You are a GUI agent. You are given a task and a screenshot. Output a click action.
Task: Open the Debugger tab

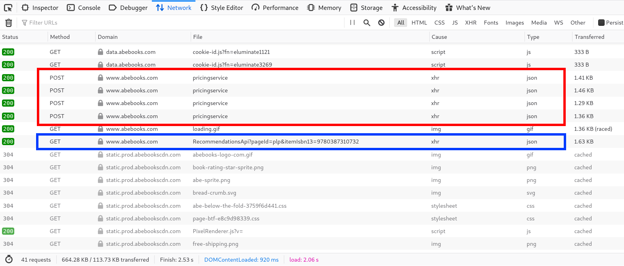[x=128, y=8]
